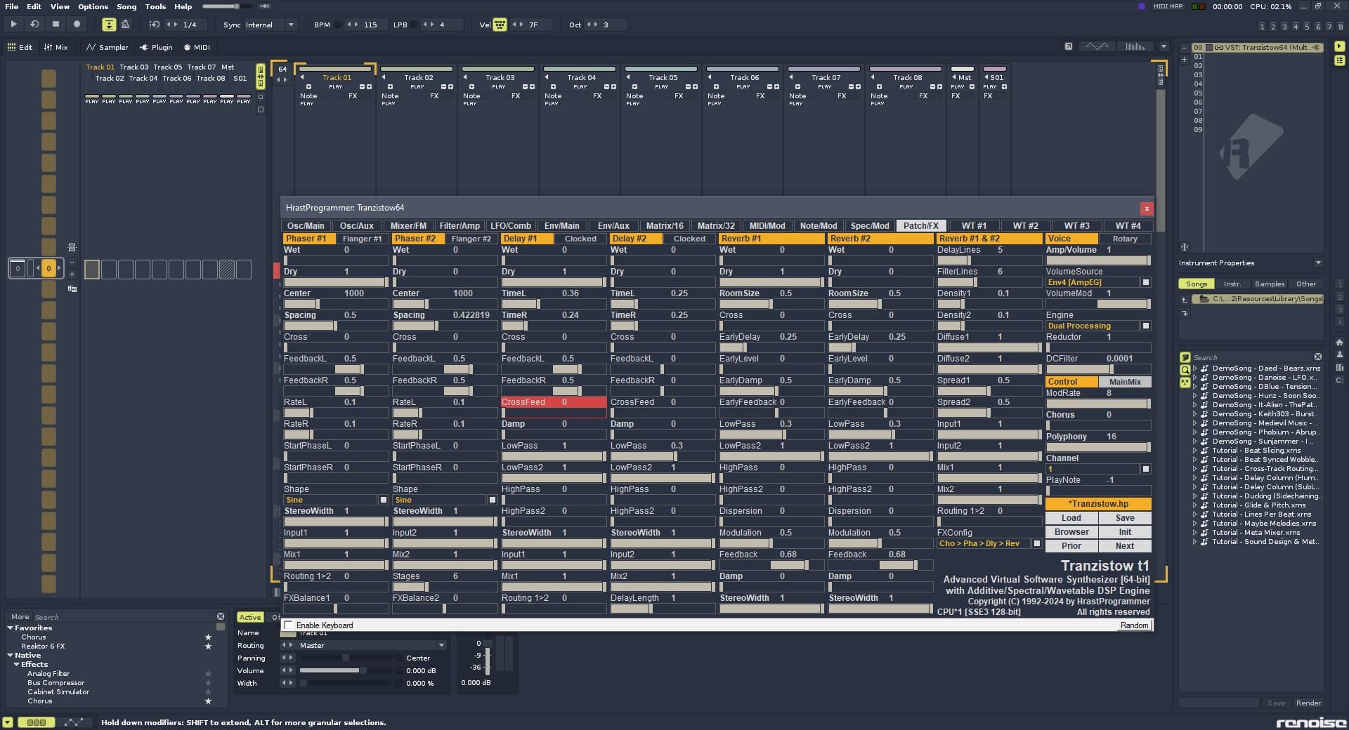Collapse the Favorites effects group
Viewport: 1349px width, 730px height.
point(11,628)
